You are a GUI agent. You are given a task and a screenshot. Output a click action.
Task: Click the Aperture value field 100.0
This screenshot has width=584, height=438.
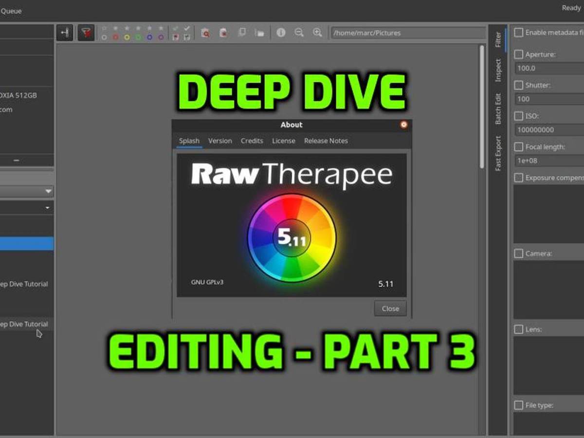point(549,68)
